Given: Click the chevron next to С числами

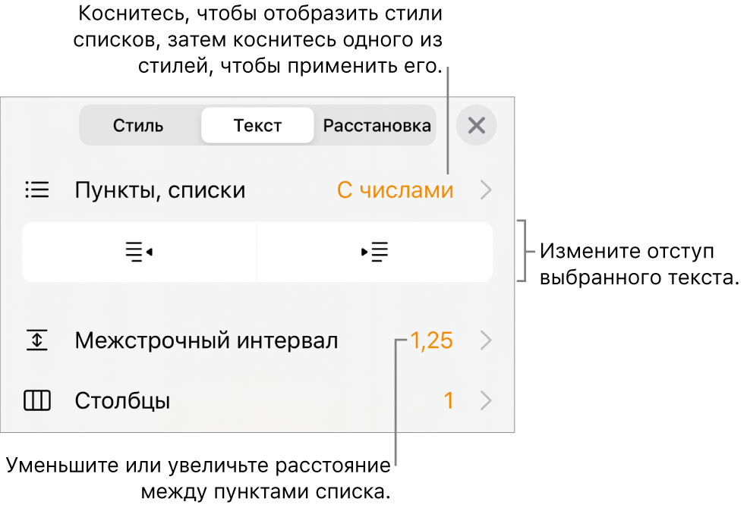Looking at the screenshot, I should point(486,190).
